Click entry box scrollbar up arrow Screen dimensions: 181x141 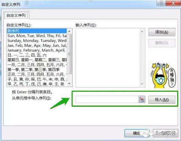point(142,31)
